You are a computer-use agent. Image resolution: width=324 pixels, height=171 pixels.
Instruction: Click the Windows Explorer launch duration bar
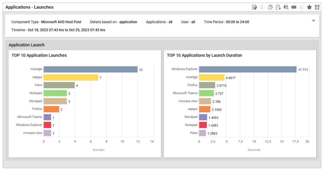click(248, 69)
